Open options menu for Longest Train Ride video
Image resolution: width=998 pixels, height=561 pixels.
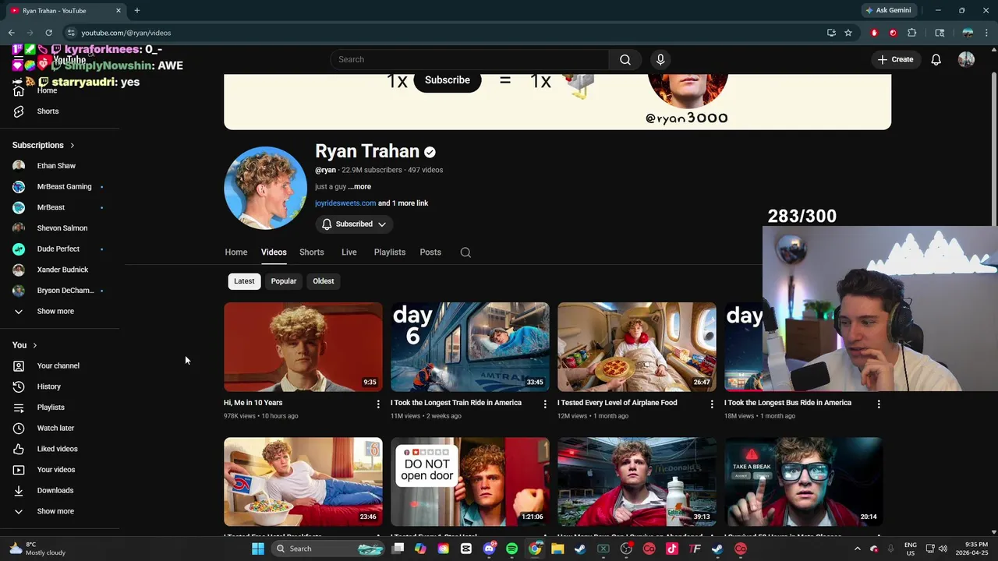(545, 404)
